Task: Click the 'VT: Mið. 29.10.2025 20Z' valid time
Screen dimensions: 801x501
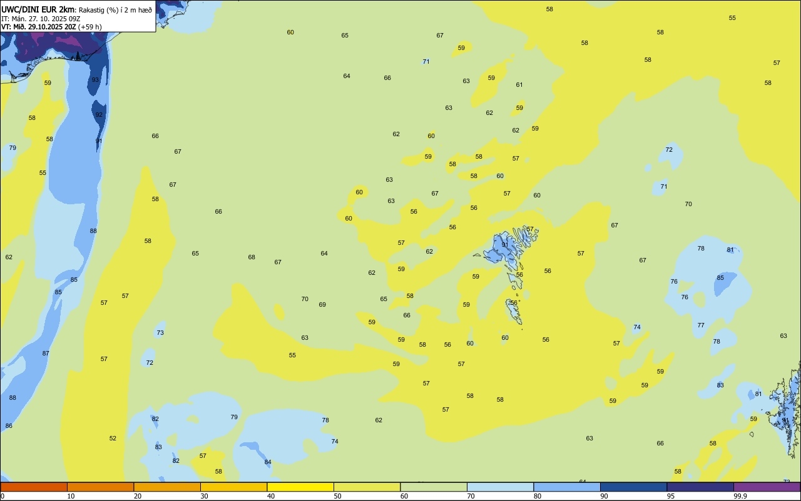Action: click(x=38, y=27)
